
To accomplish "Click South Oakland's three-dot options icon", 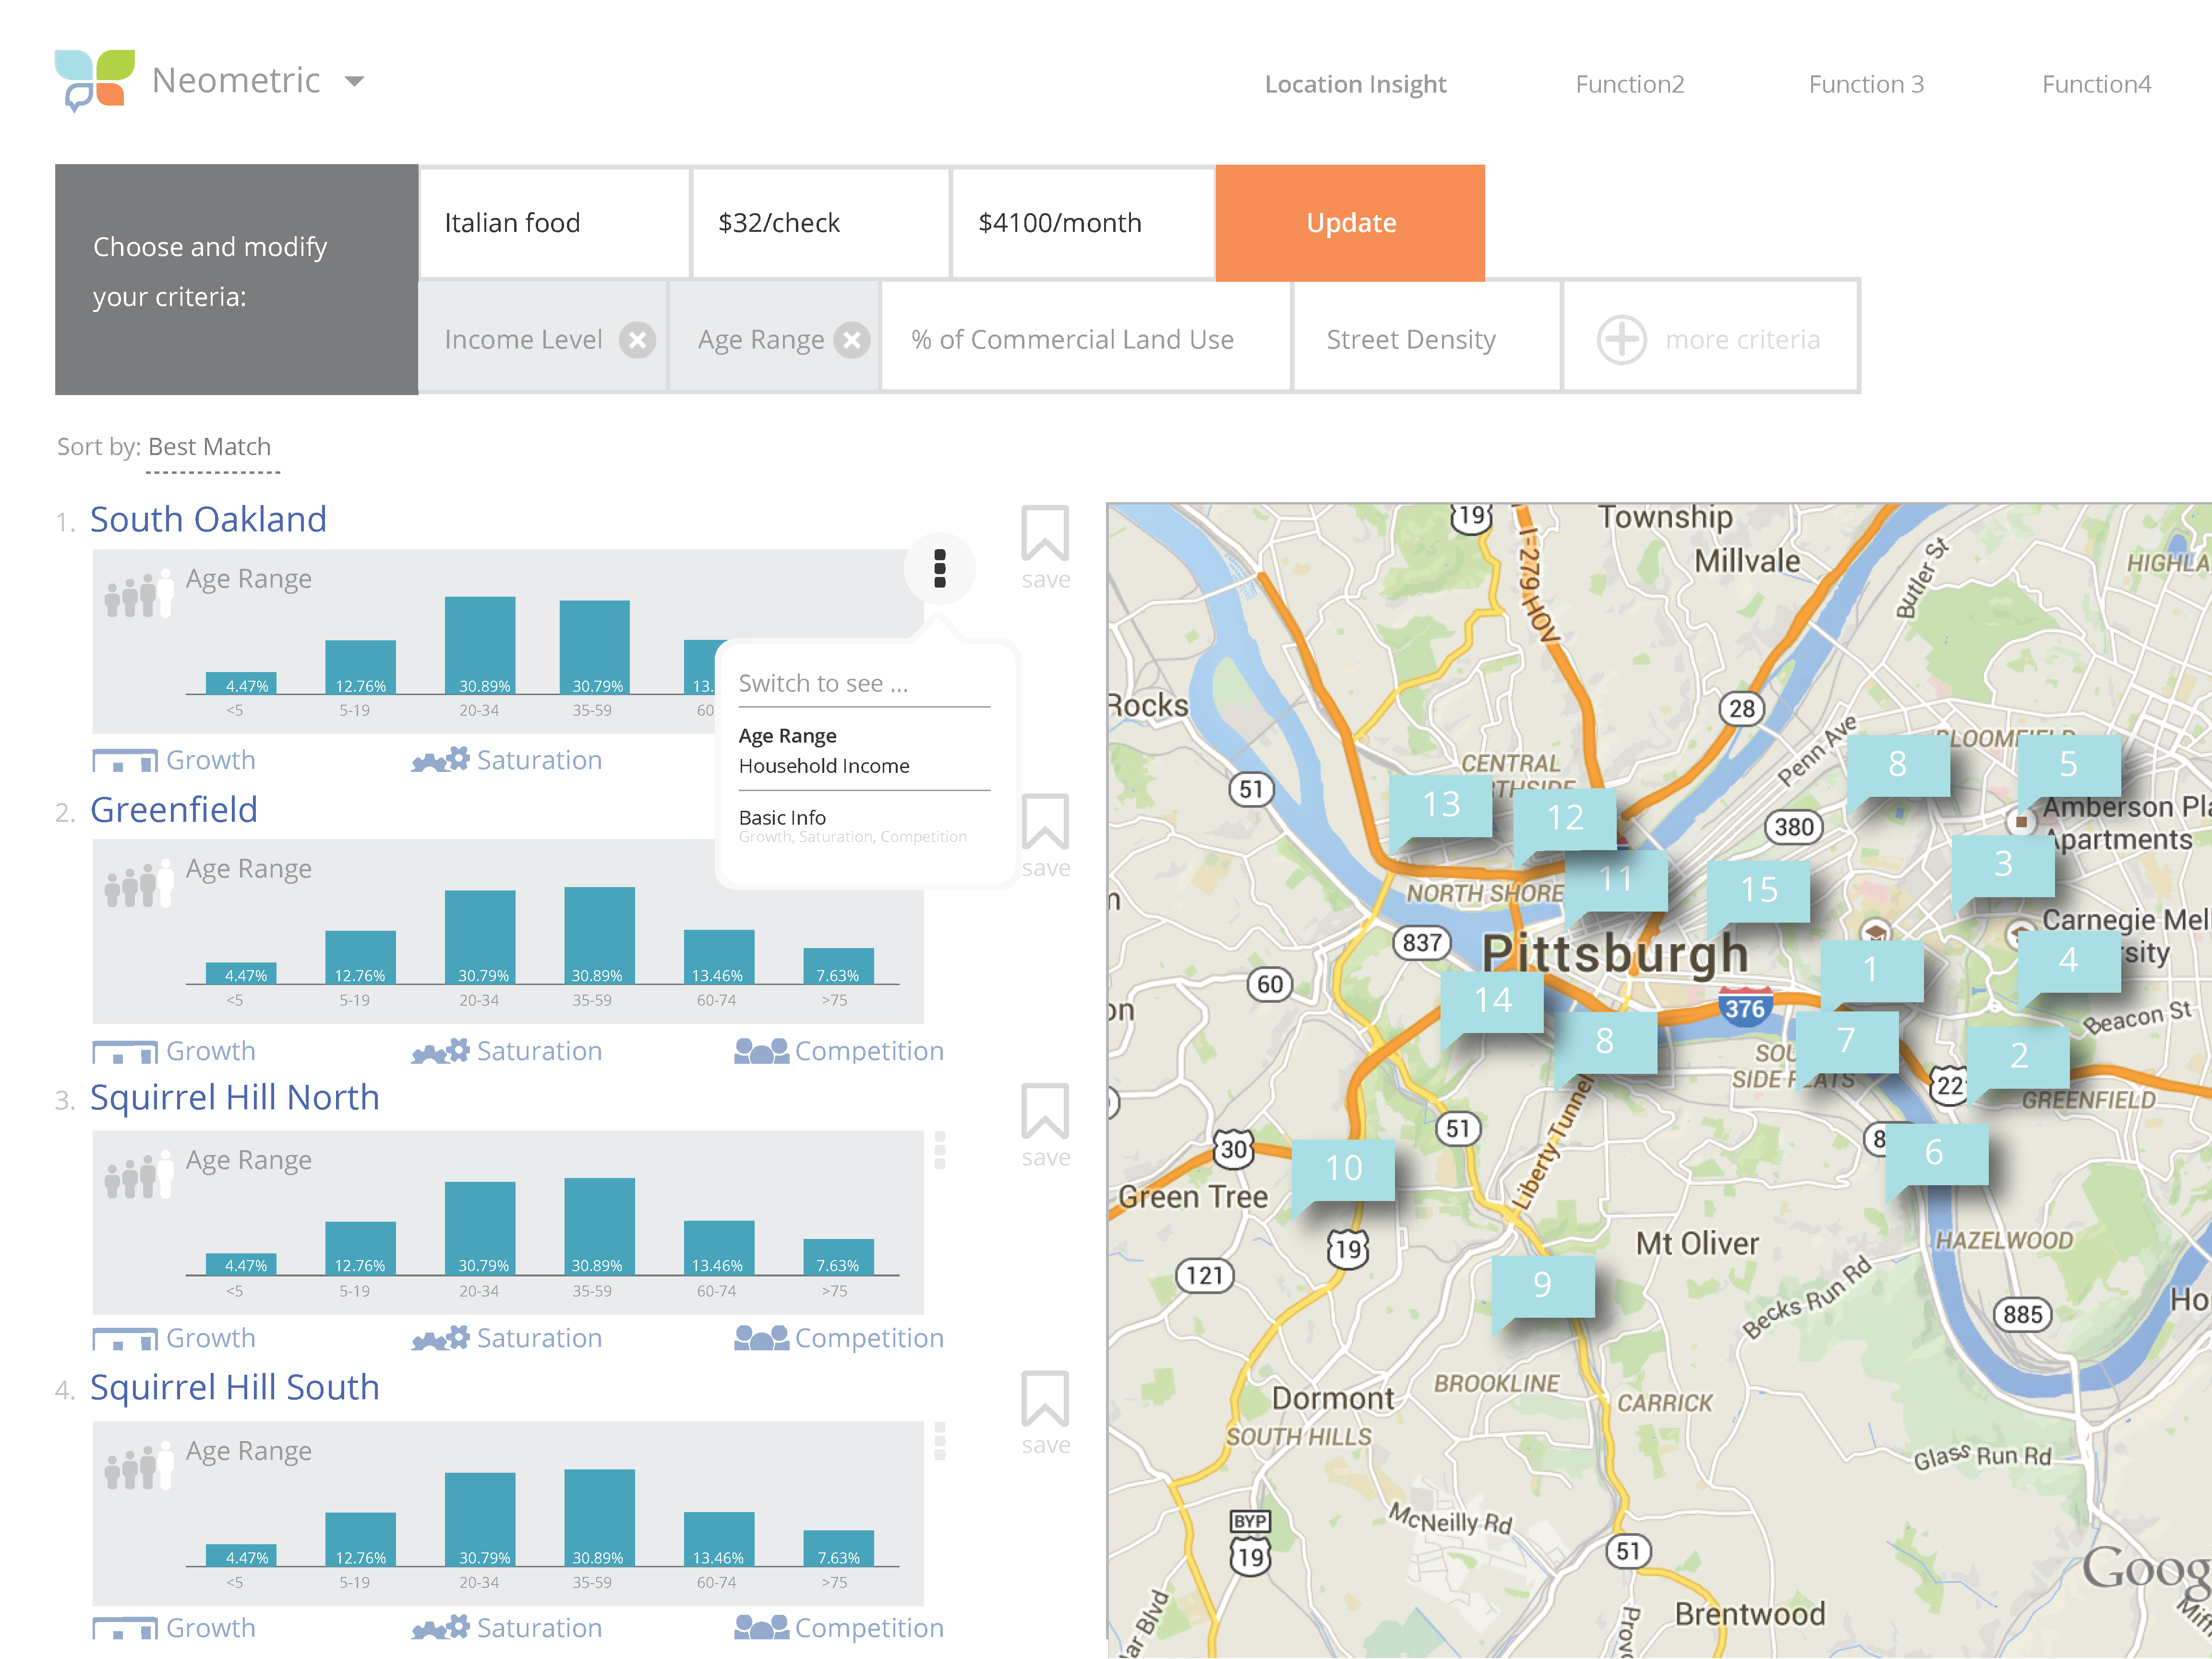I will pos(939,568).
